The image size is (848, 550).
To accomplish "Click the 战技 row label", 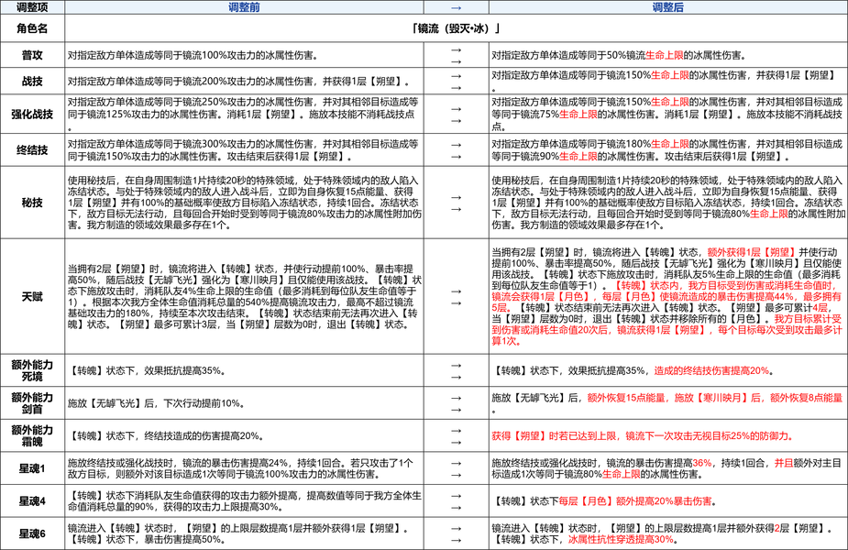I will 33,81.
